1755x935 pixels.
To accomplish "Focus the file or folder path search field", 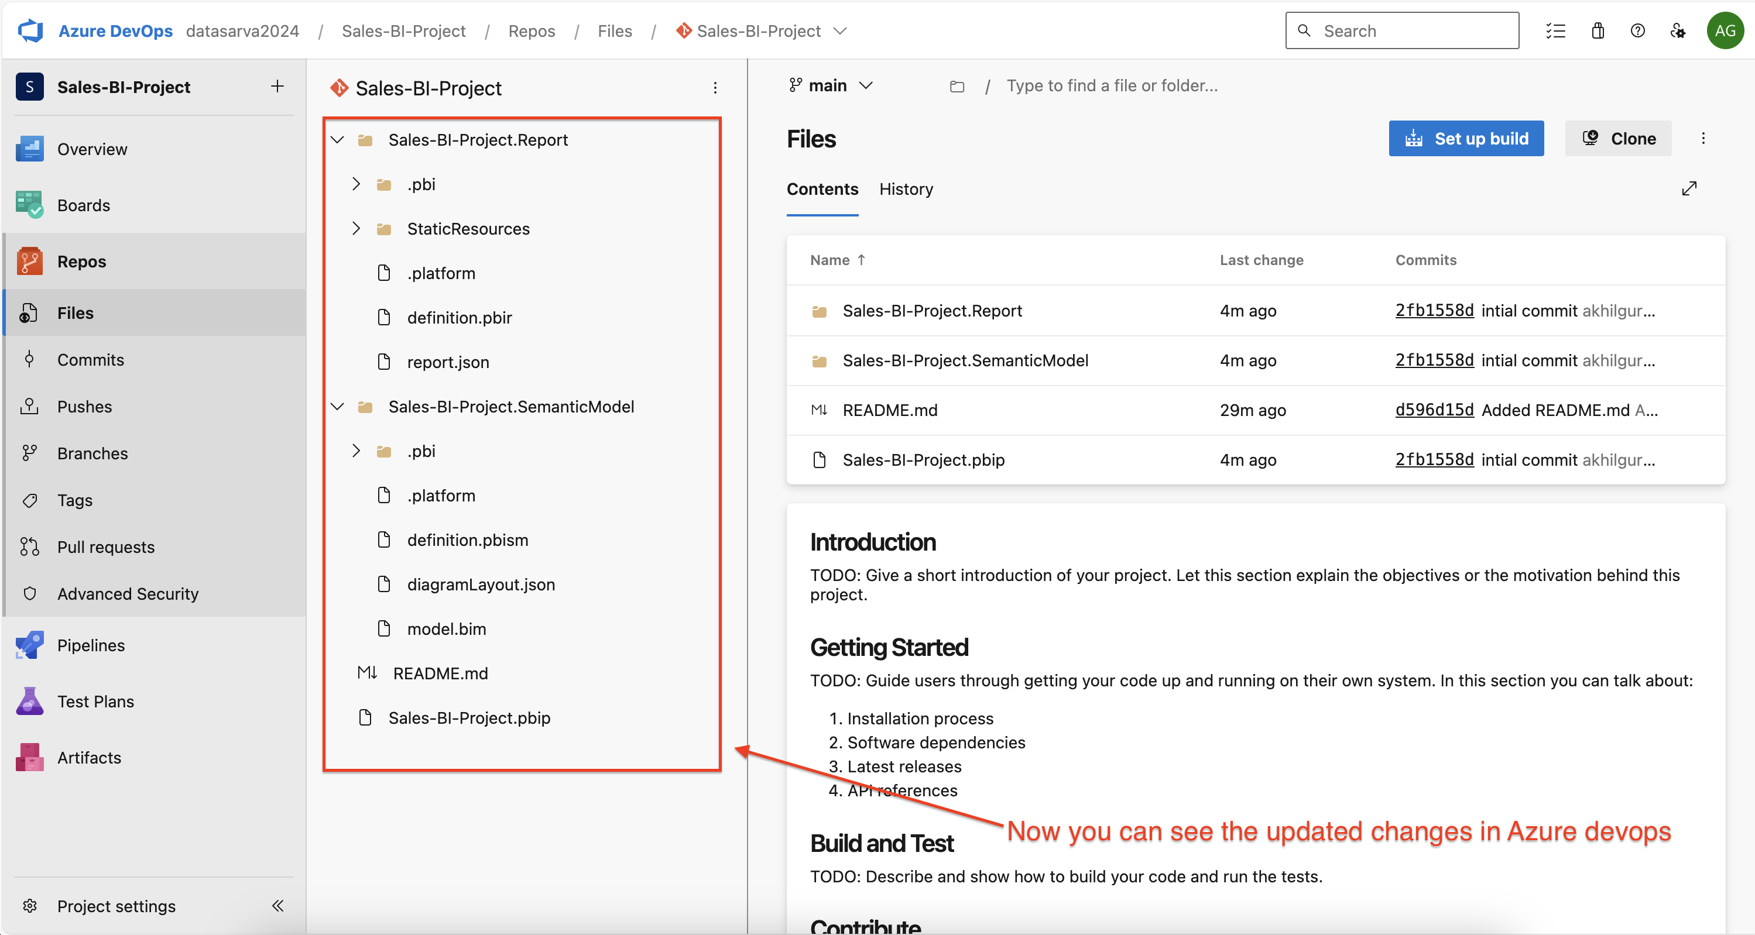I will pyautogui.click(x=1113, y=86).
